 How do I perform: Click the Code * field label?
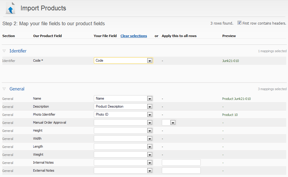pyautogui.click(x=38, y=60)
